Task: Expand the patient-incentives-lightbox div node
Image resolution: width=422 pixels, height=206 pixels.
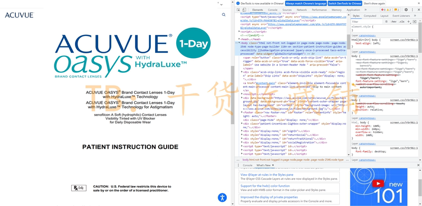Action: [242, 124]
